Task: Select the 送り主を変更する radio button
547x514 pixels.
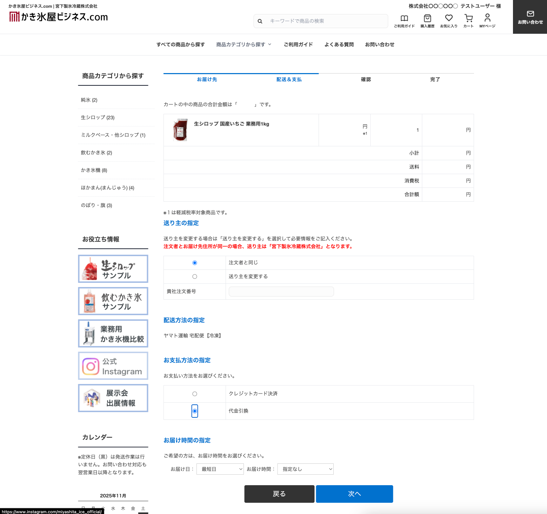Action: click(195, 277)
